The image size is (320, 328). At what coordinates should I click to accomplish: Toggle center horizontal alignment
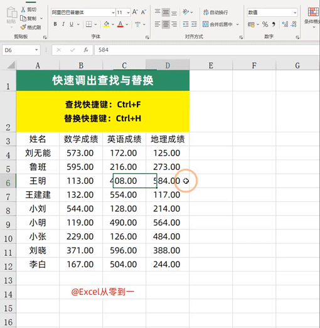pos(166,24)
